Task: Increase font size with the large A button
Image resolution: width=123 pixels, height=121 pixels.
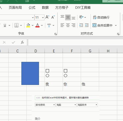Action: (48, 17)
